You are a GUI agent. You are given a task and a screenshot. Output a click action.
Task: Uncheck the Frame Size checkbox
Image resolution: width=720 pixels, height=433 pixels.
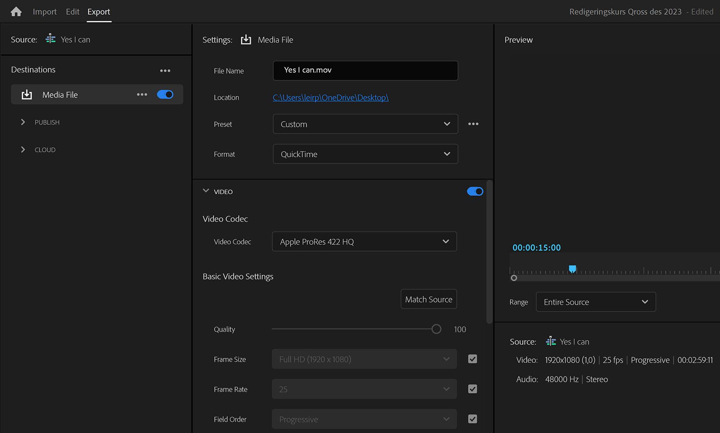coord(472,359)
